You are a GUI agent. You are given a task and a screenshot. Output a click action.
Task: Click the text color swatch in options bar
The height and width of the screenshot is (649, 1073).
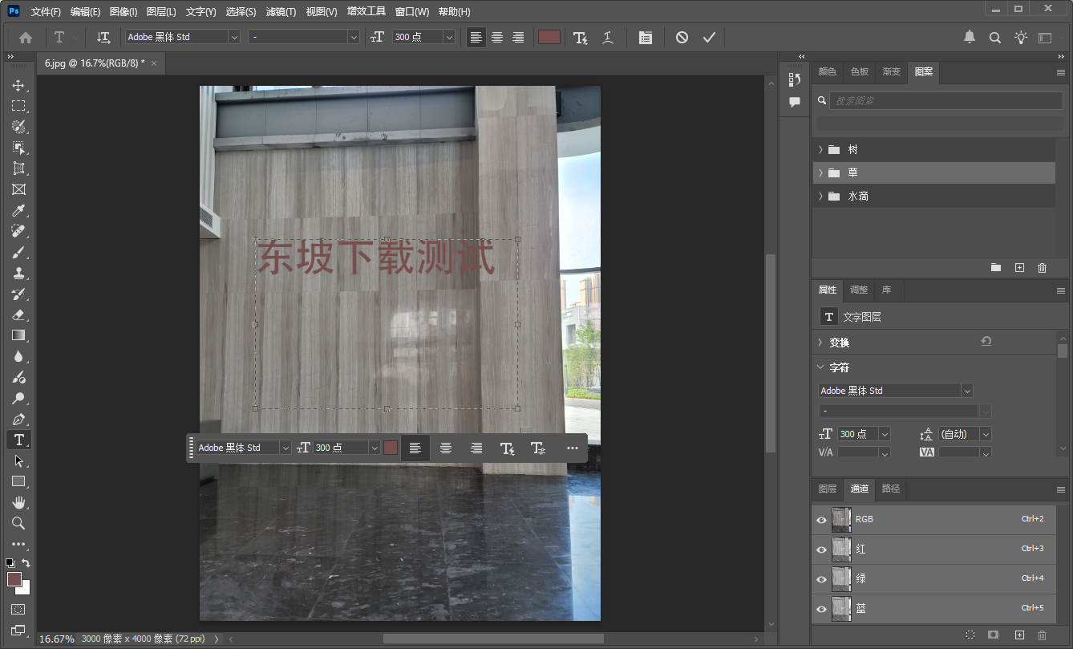[549, 37]
